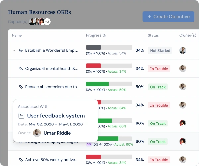199x166 pixels.
Task: Click the target icon beside Establish a Wonderful
Action: pyautogui.click(x=21, y=50)
